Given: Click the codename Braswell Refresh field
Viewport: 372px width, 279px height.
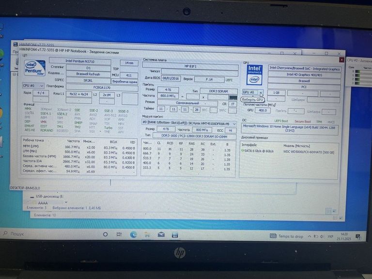Looking at the screenshot, I should tap(88, 74).
